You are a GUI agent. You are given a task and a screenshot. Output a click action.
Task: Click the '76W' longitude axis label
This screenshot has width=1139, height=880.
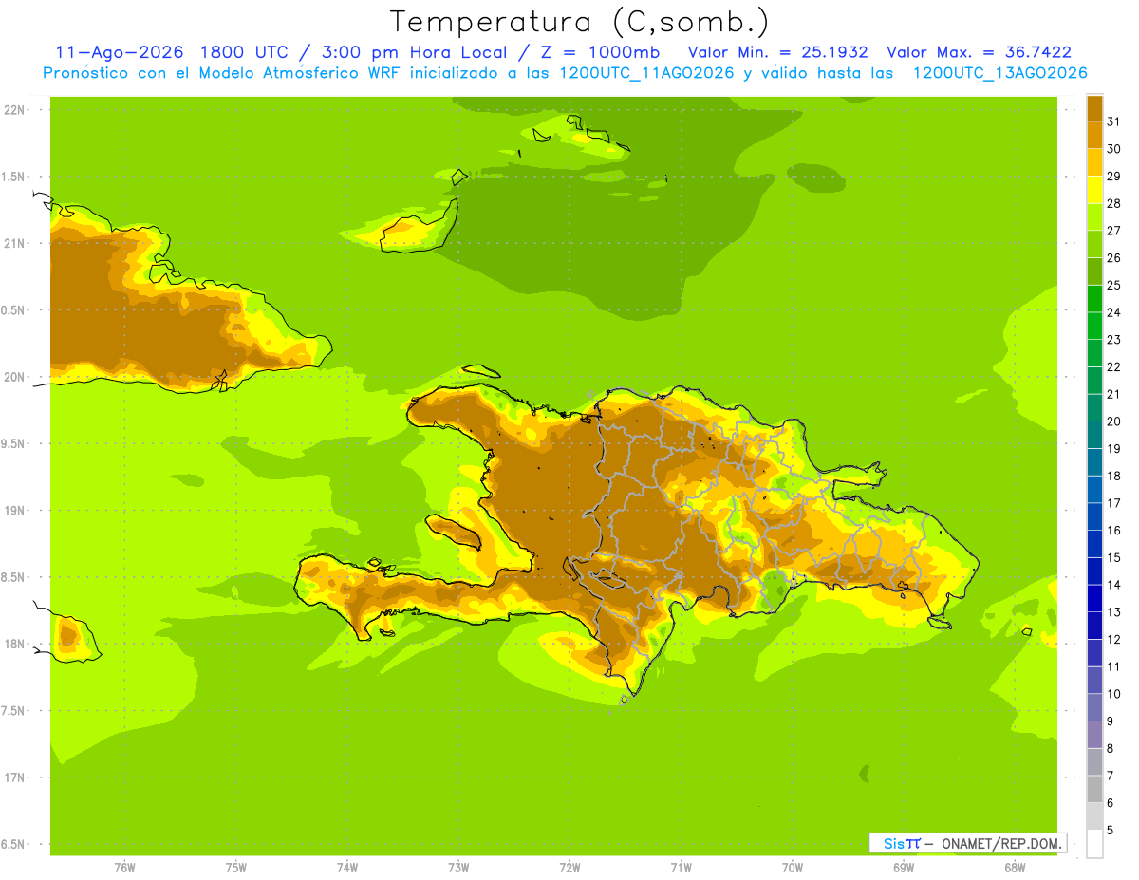[124, 868]
